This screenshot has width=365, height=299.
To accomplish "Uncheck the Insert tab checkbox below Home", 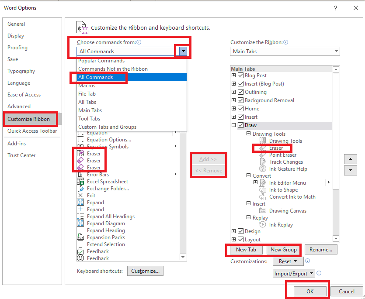I will [x=241, y=117].
